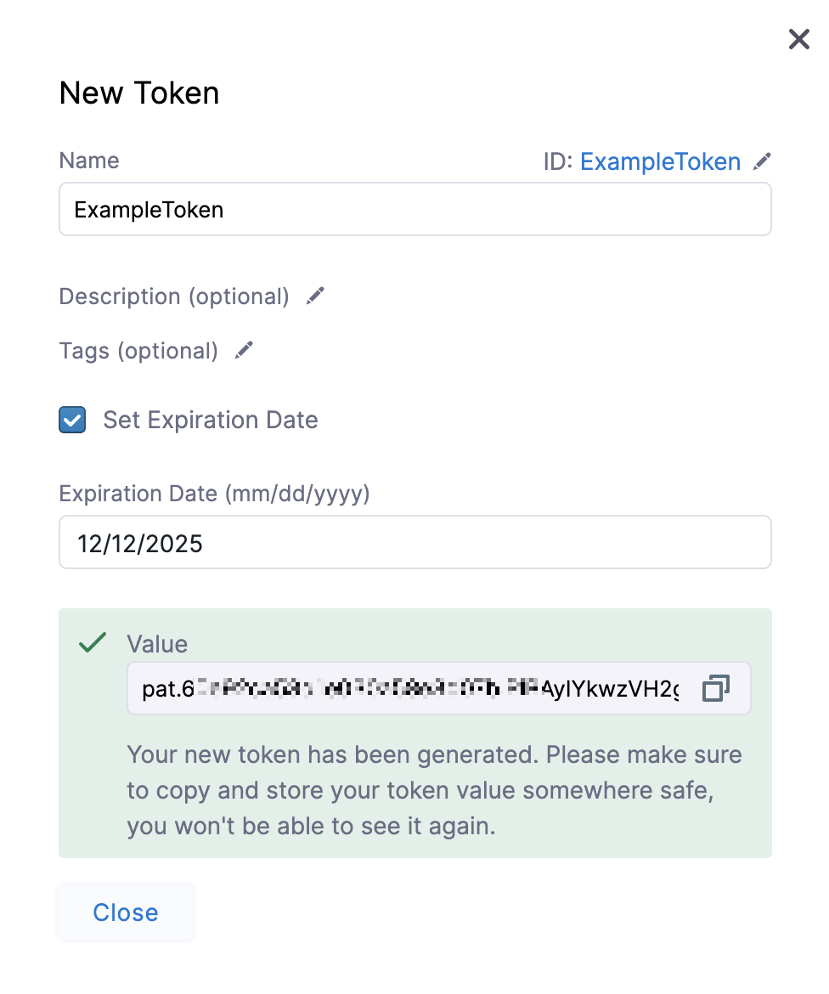Click the pencil icon next to Description
The width and height of the screenshot is (829, 994).
pyautogui.click(x=315, y=296)
